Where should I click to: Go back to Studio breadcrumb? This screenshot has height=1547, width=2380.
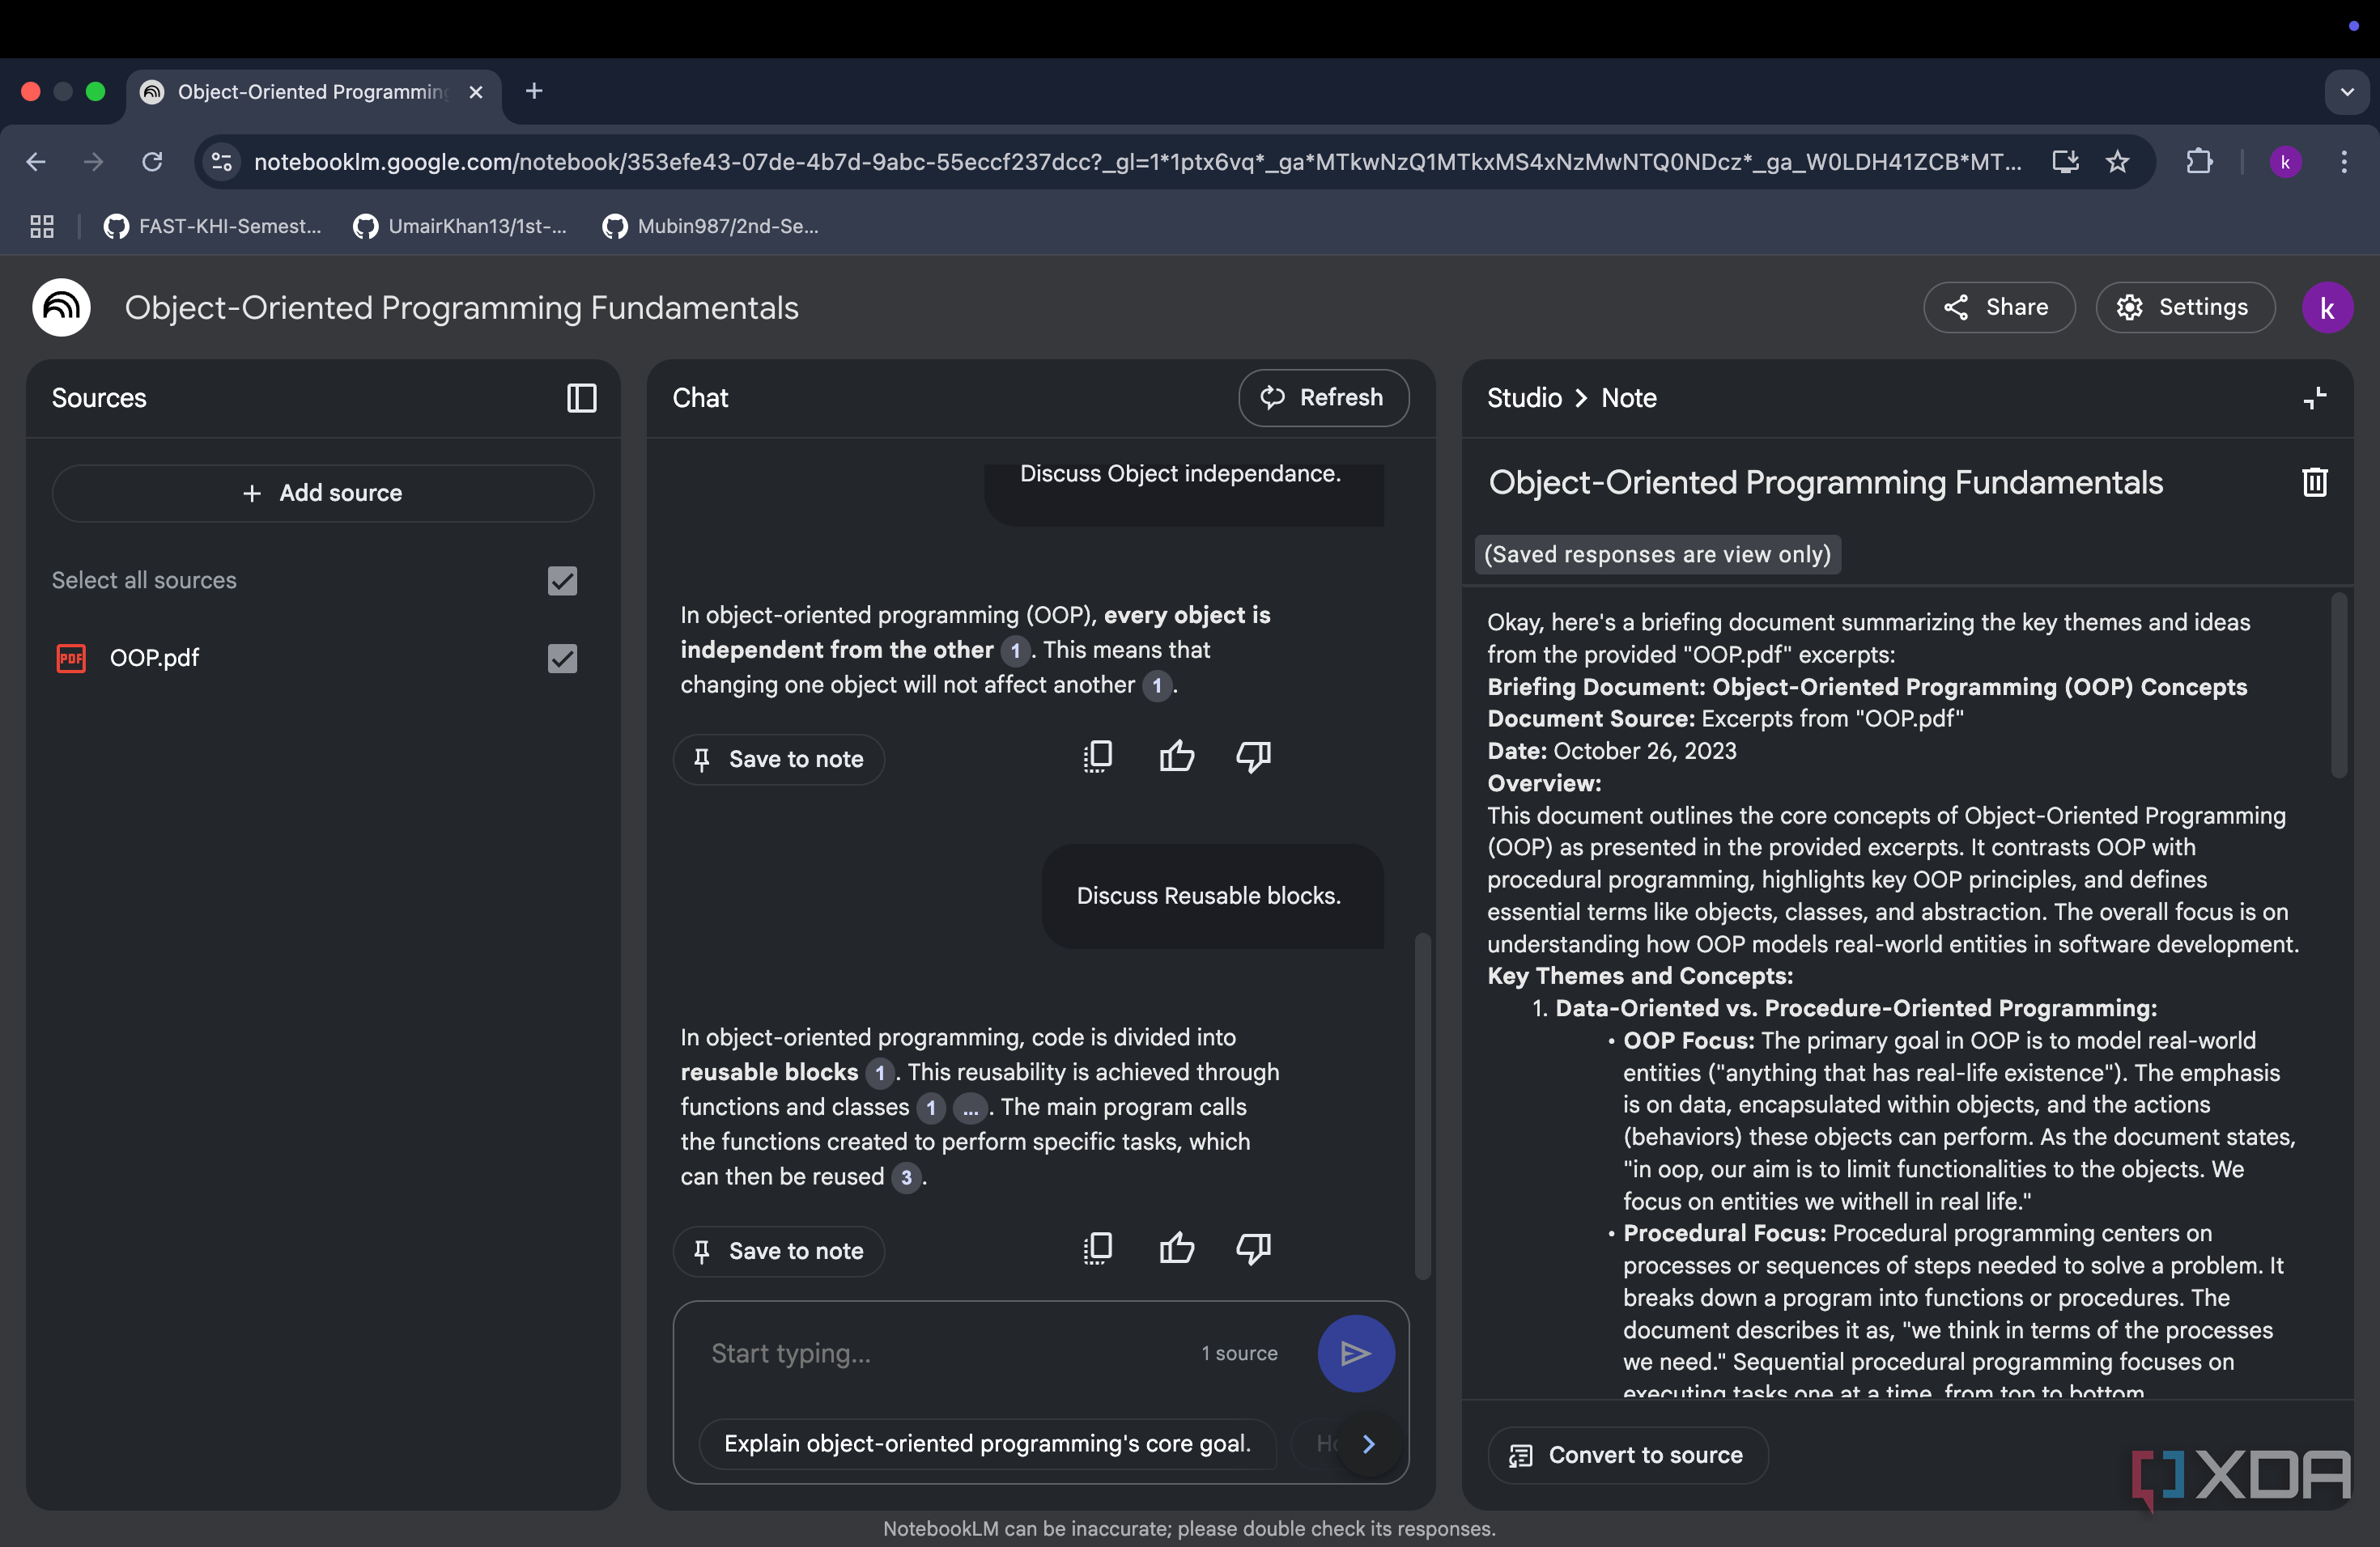1523,398
